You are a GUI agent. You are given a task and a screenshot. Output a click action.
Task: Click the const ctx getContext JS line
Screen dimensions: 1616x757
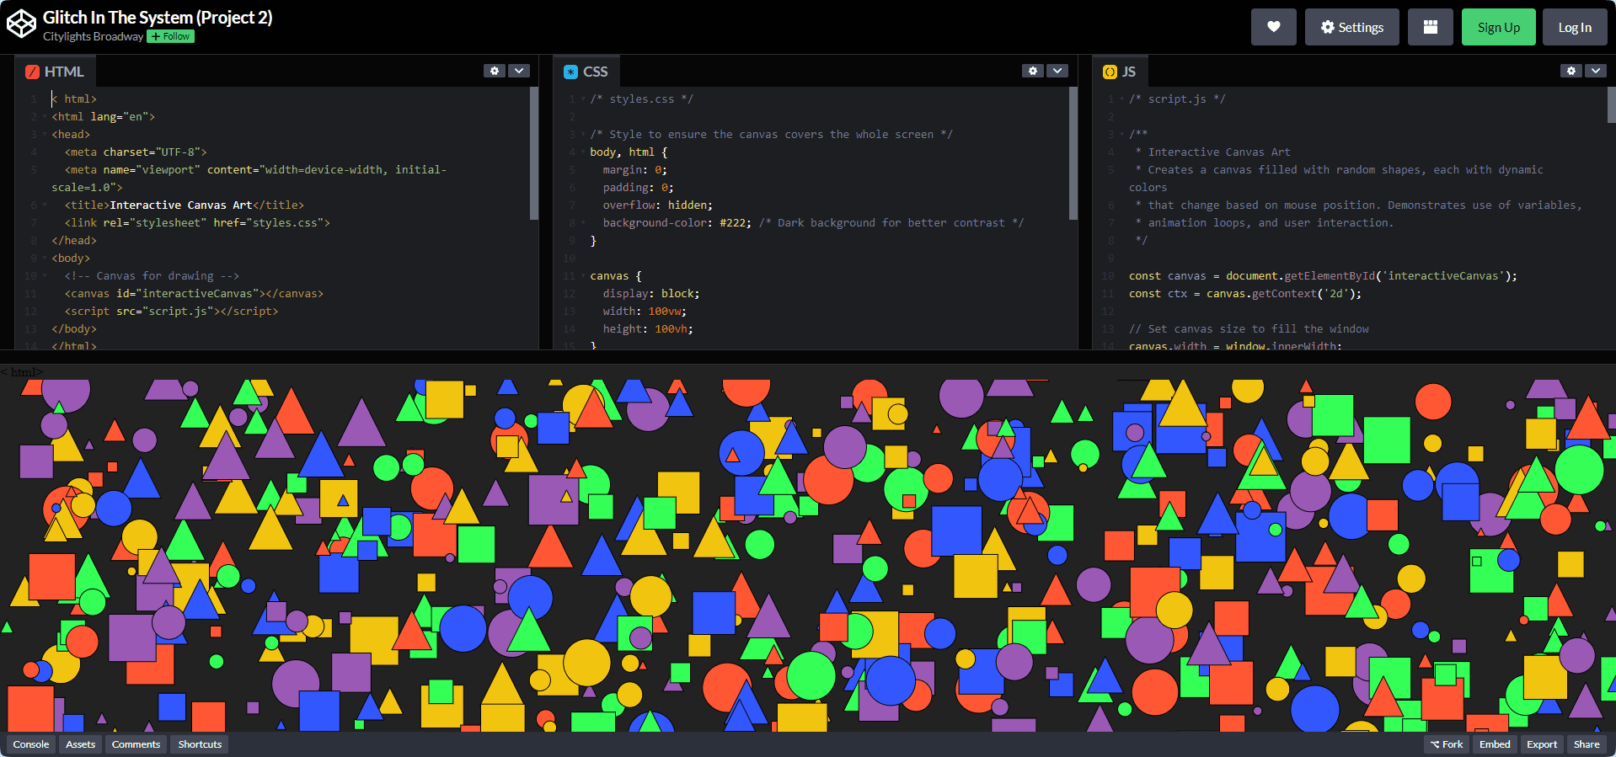[x=1245, y=293]
